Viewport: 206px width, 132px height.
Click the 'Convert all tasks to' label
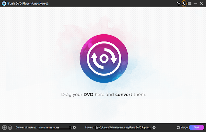pos(26,127)
